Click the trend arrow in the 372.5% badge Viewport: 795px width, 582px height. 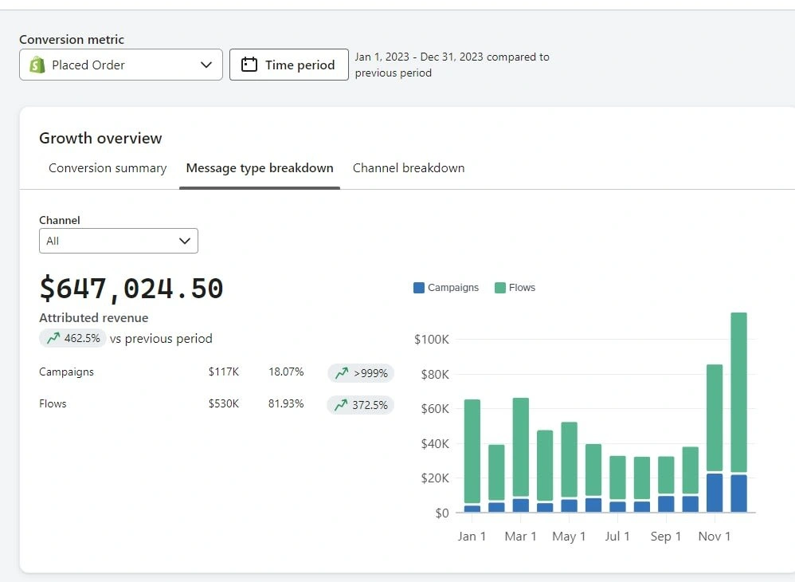tap(341, 405)
